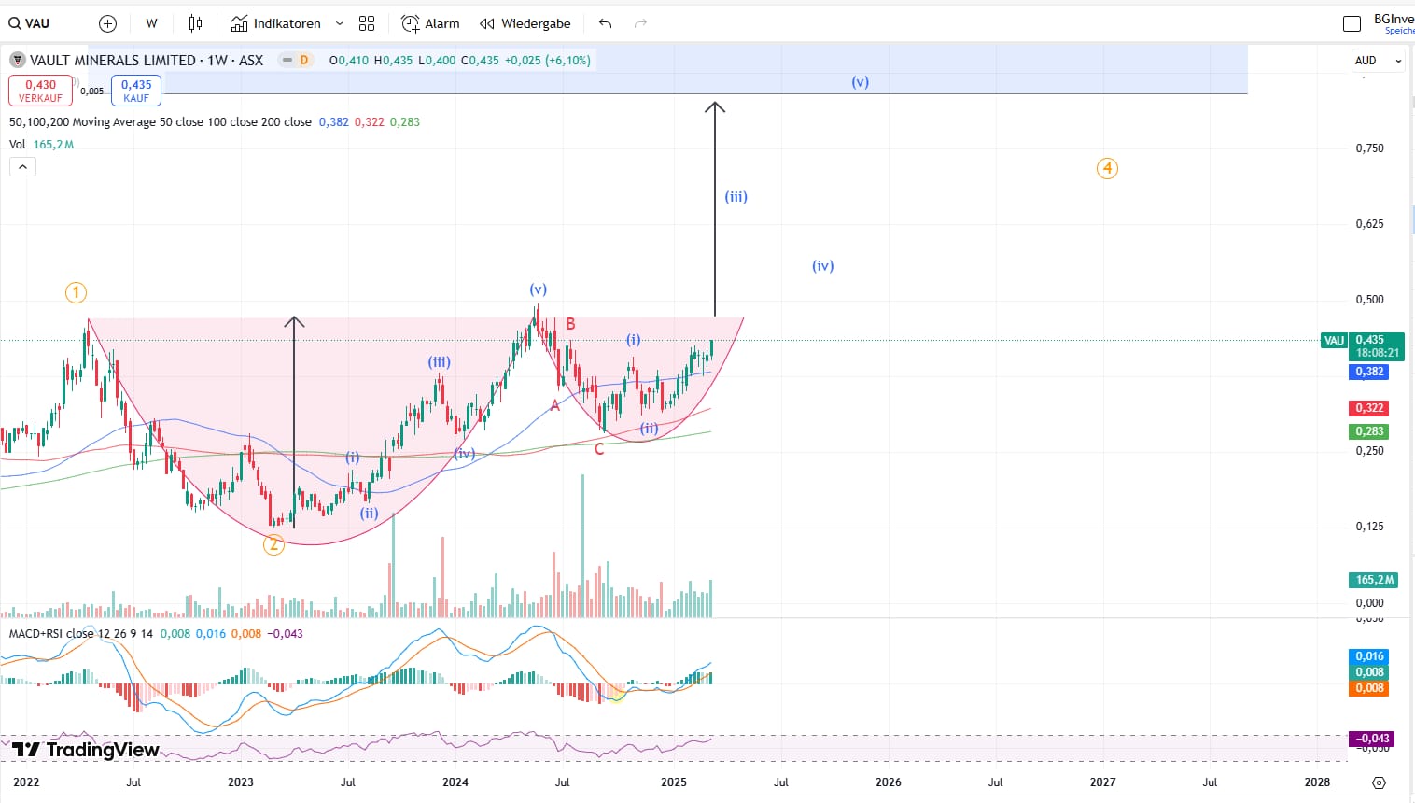Open time axis settings gear icon

pos(1379,782)
